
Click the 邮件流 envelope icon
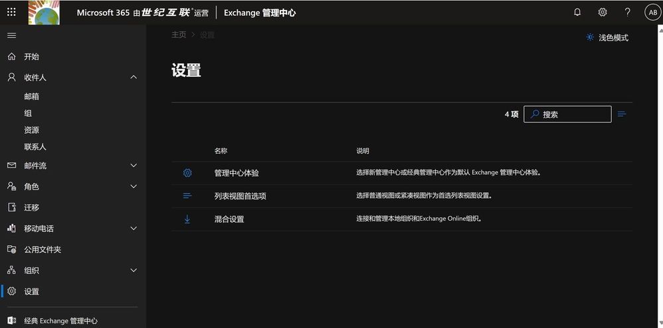pos(12,165)
